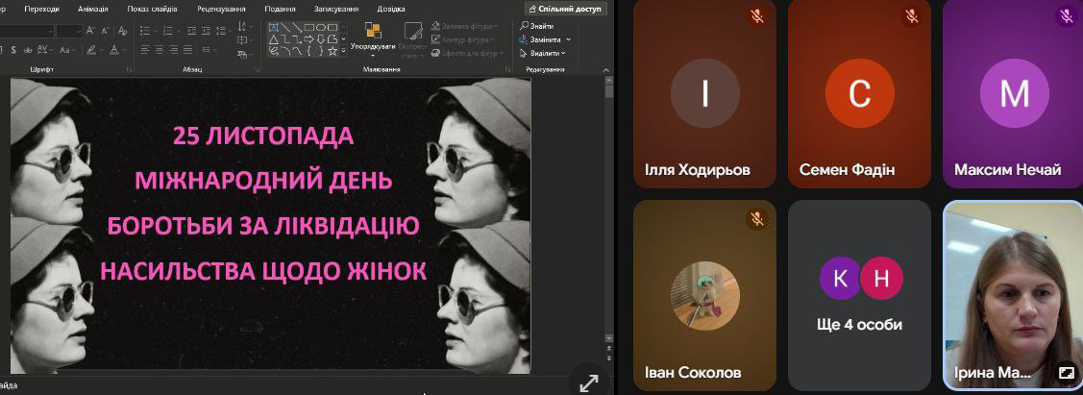Click the expand presentation arrows icon
The height and width of the screenshot is (395, 1083).
click(x=588, y=382)
